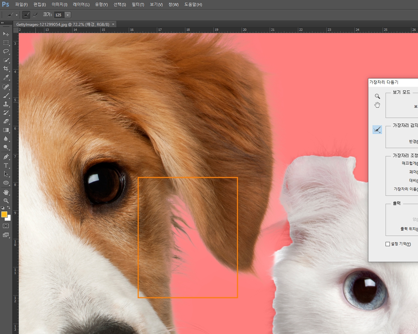This screenshot has width=418, height=334.
Task: Open the brush size 크기 dropdown arrow
Action: pyautogui.click(x=68, y=15)
